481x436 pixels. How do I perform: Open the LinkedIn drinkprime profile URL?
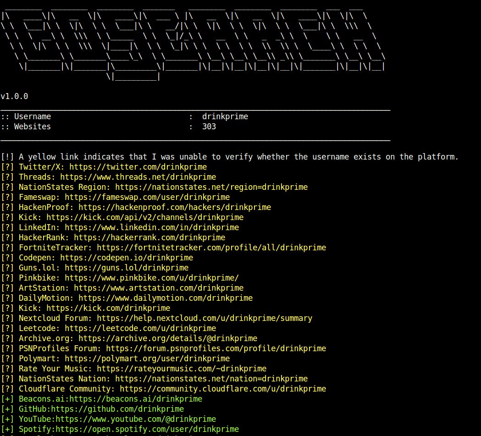(x=152, y=227)
